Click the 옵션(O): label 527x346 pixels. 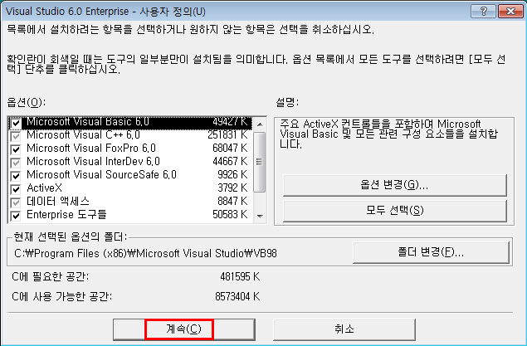[x=26, y=102]
